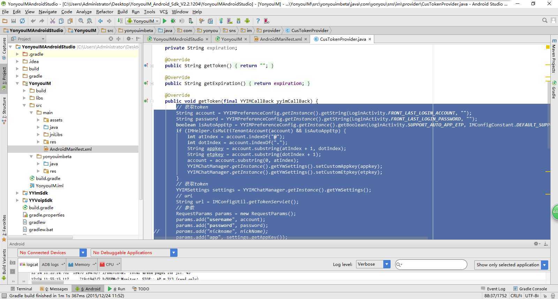This screenshot has width=558, height=299.
Task: Click the editor horizontal scrollbar
Action: (290, 238)
